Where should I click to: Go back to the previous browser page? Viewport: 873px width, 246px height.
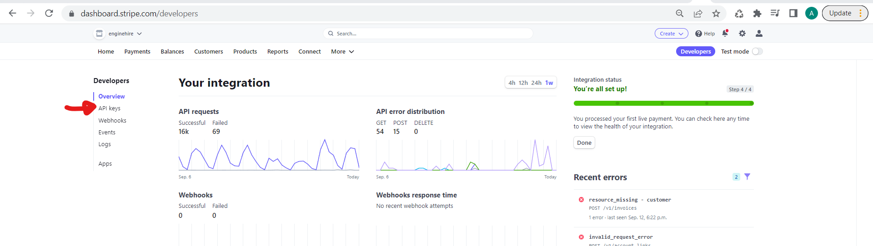(x=12, y=13)
